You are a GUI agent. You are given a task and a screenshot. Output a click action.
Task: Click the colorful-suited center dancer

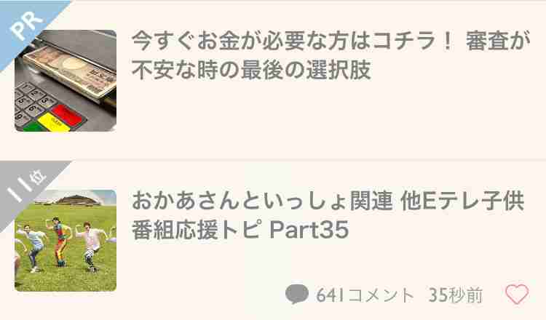[60, 241]
